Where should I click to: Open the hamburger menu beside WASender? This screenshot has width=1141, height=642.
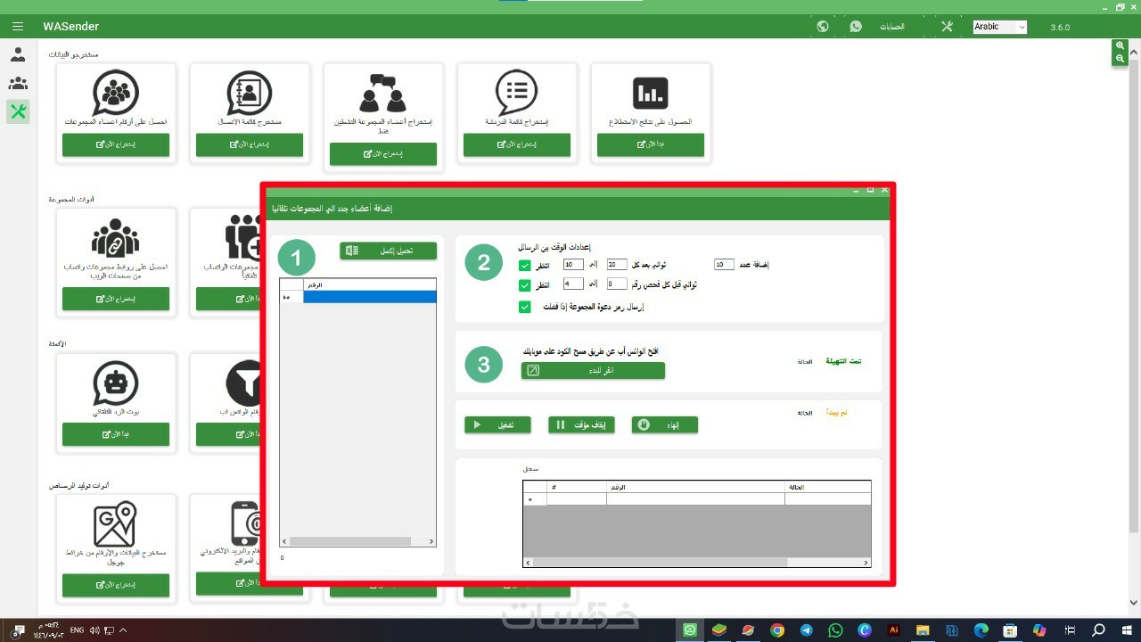(x=18, y=27)
